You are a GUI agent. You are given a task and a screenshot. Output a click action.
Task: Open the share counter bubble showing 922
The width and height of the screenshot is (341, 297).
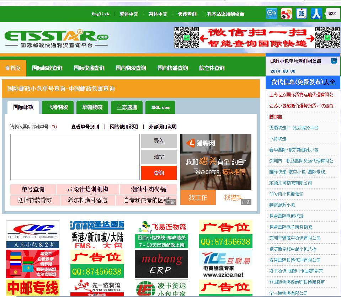332,14
